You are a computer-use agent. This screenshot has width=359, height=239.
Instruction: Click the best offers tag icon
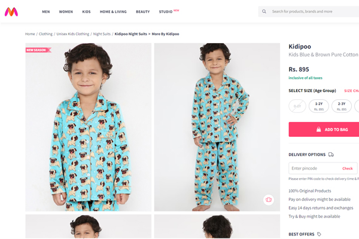coord(319,234)
